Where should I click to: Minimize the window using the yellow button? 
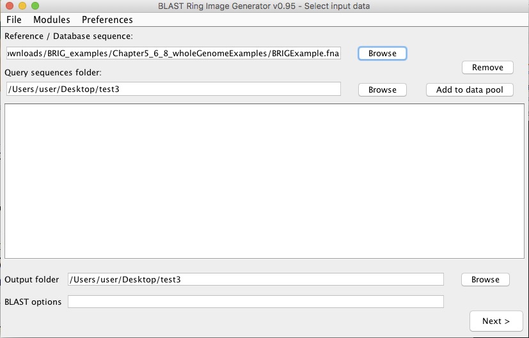(x=22, y=6)
